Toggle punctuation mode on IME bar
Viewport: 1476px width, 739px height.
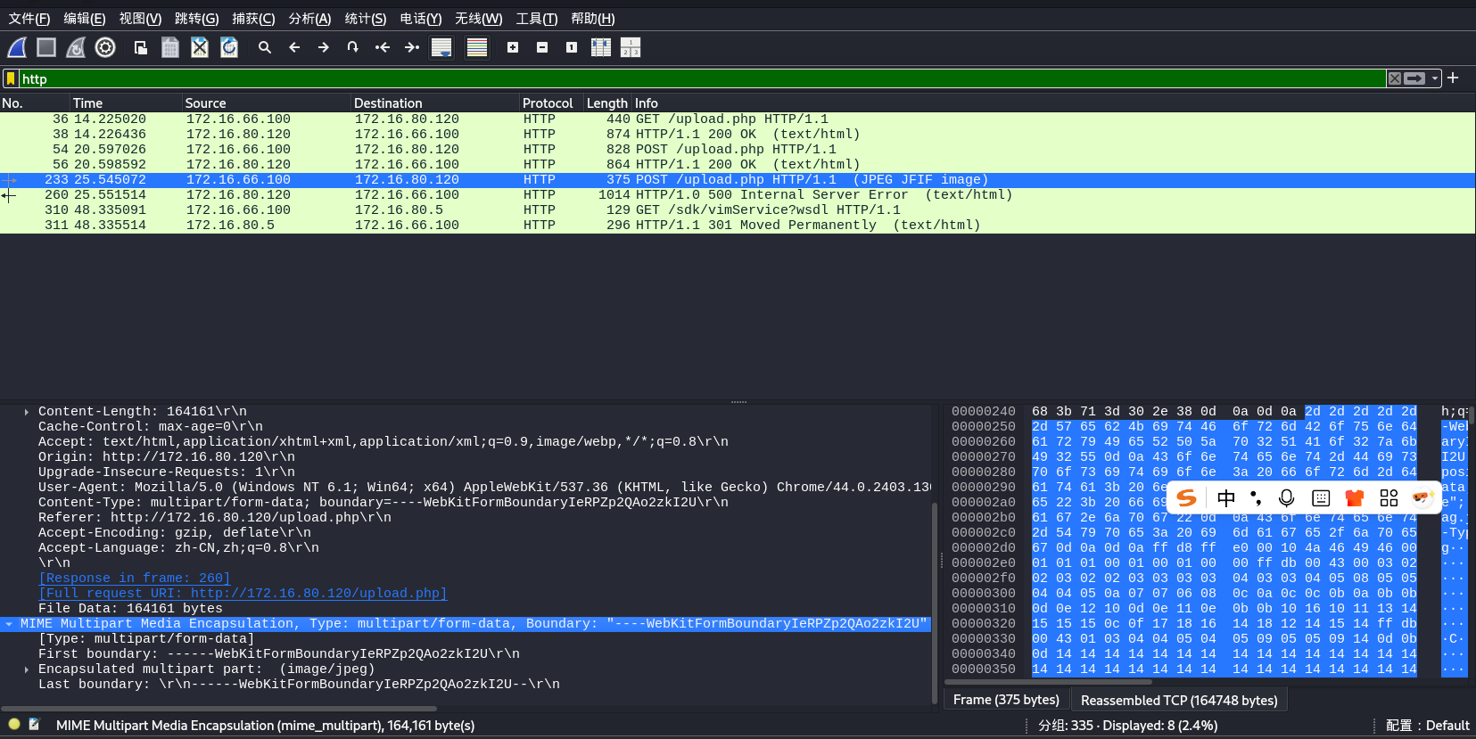[1256, 498]
